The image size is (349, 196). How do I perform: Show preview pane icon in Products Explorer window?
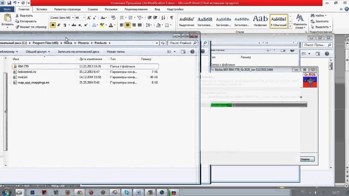click(x=183, y=51)
